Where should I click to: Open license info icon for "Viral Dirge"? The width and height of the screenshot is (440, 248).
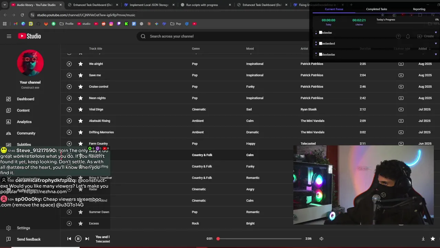[x=401, y=109]
